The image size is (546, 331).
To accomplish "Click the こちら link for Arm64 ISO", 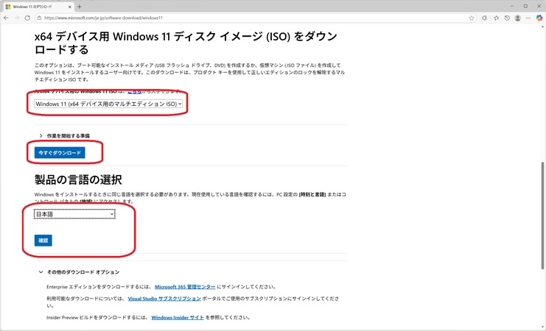I will 134,91.
